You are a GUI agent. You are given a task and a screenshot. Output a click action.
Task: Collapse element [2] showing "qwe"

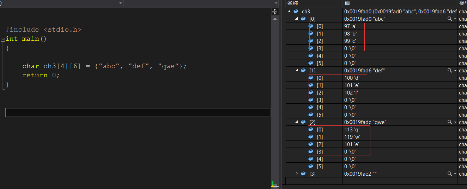(x=297, y=122)
